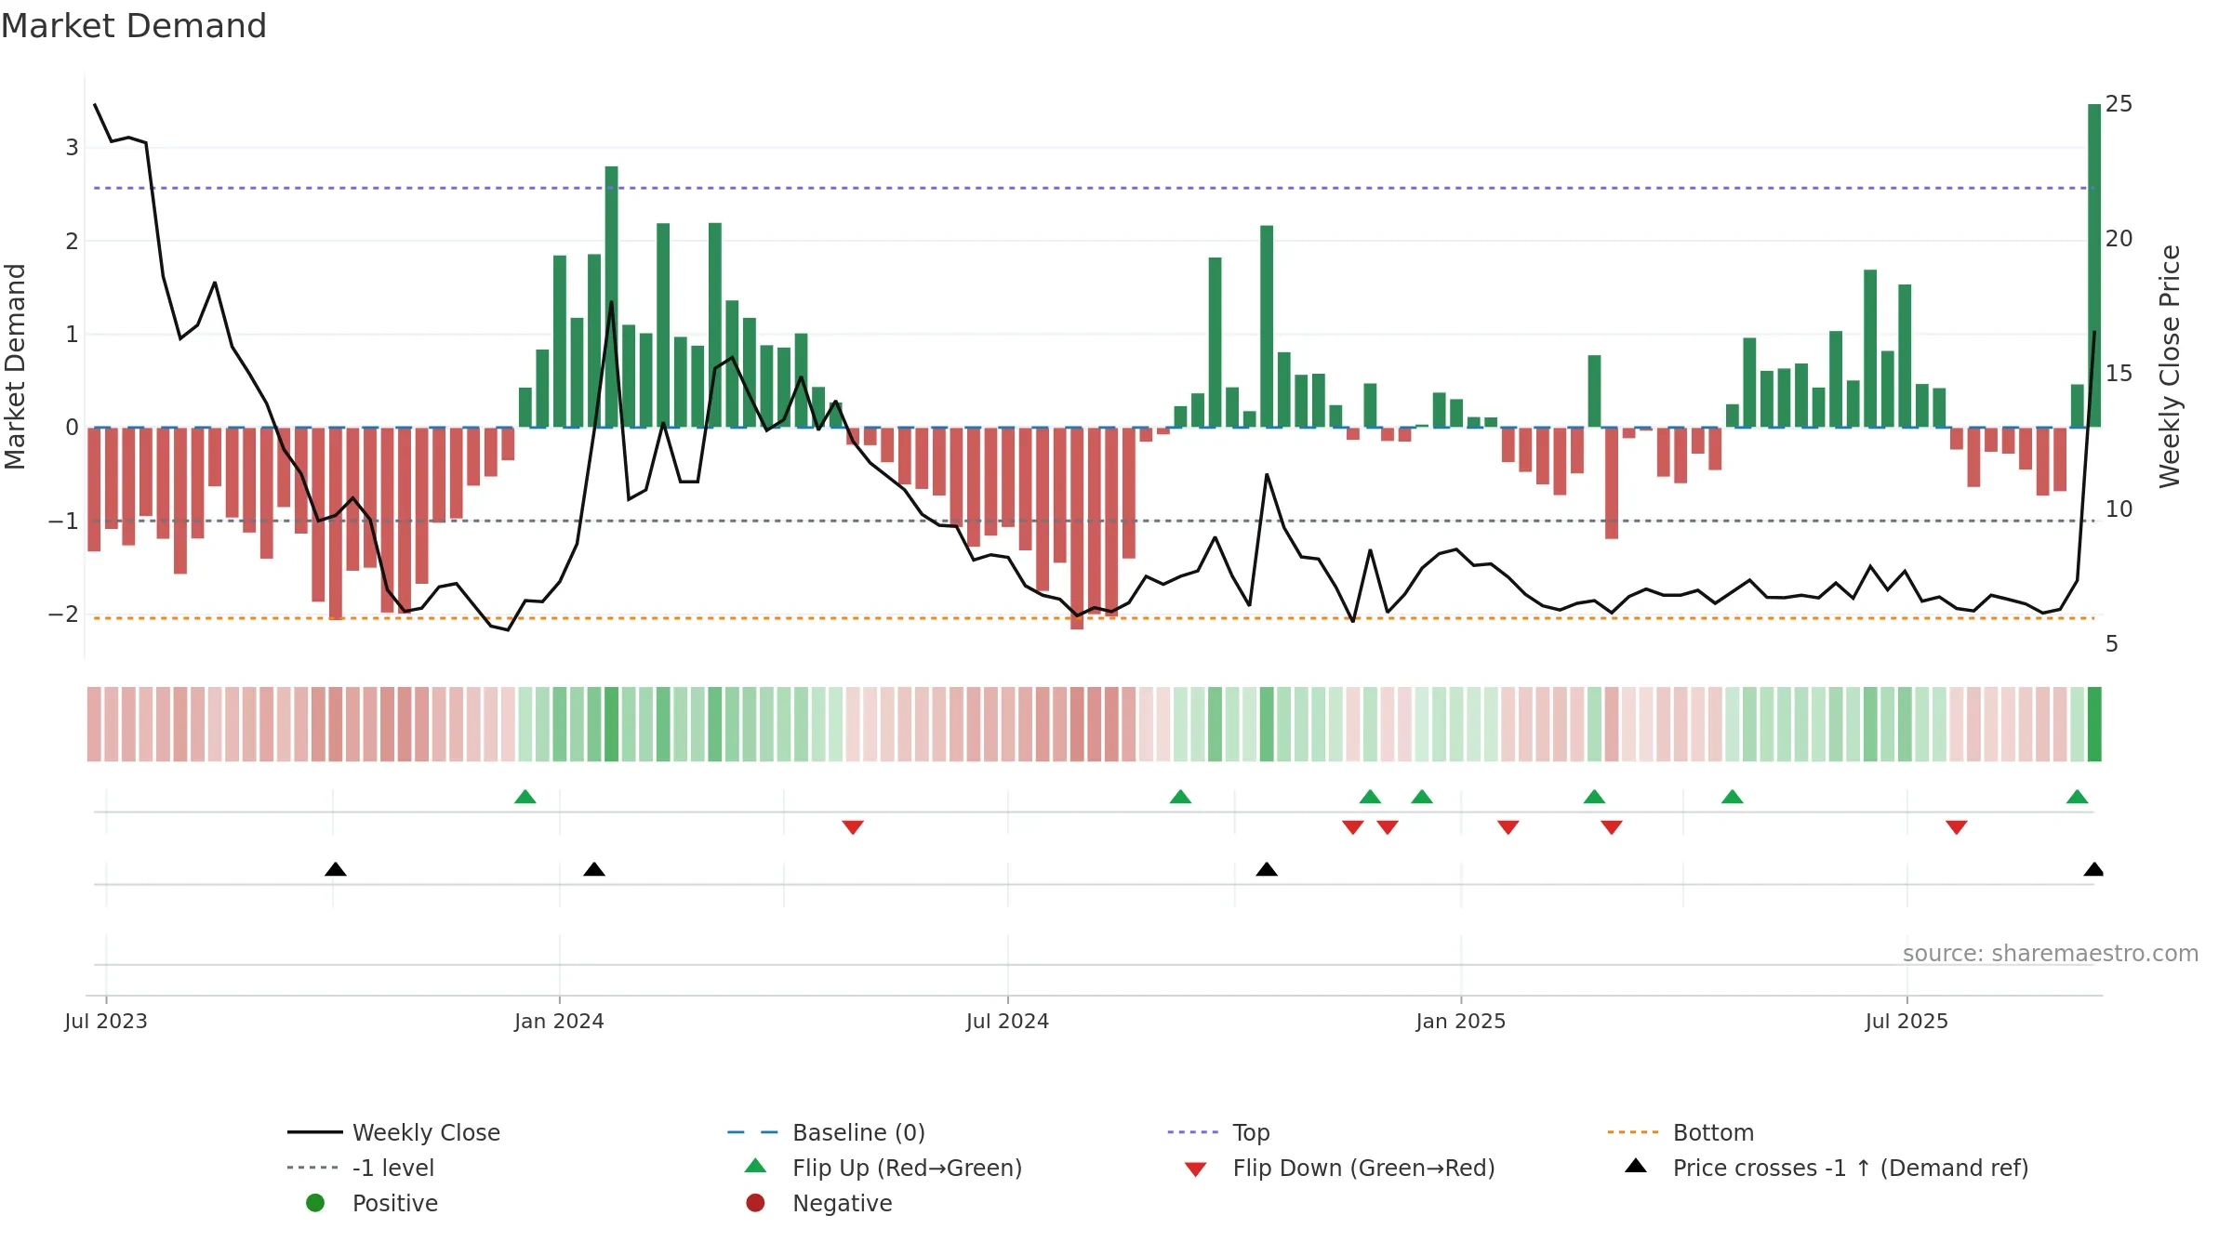
Task: Click the Negative legend red circle
Action: pos(755,1203)
